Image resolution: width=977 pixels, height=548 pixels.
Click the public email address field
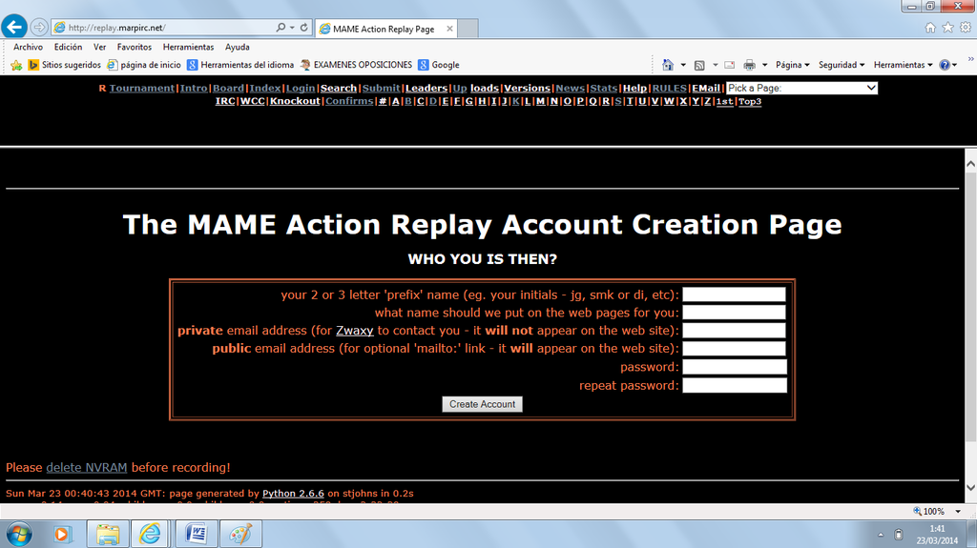[x=734, y=349]
